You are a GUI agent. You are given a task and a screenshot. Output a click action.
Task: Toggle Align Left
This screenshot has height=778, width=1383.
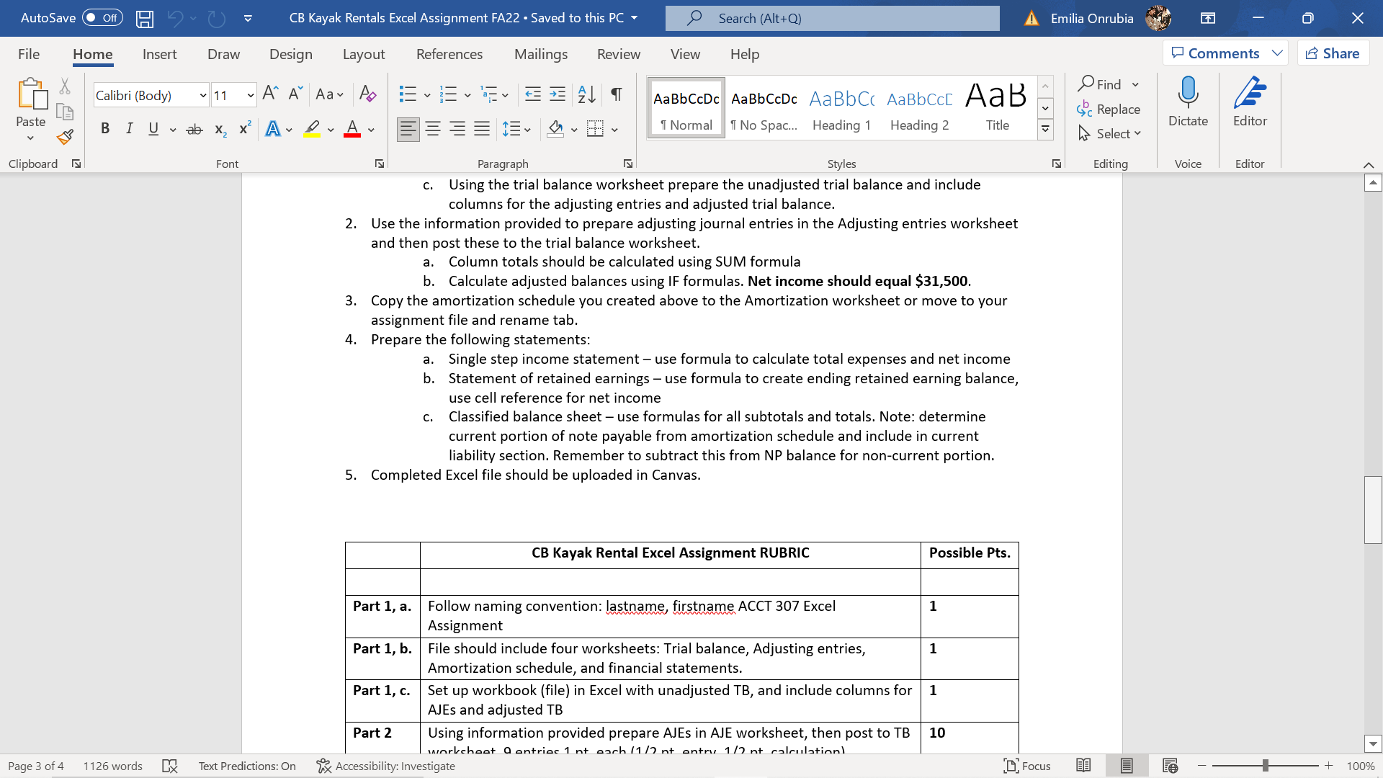click(x=408, y=129)
